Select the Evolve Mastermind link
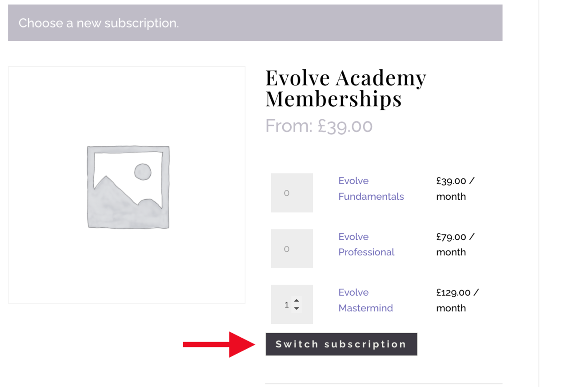 point(365,300)
